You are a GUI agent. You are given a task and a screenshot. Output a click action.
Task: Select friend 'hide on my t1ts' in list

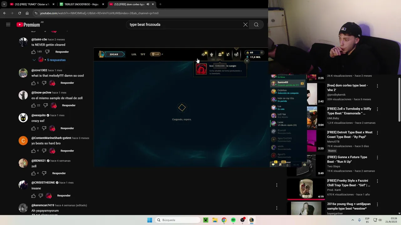pyautogui.click(x=288, y=99)
